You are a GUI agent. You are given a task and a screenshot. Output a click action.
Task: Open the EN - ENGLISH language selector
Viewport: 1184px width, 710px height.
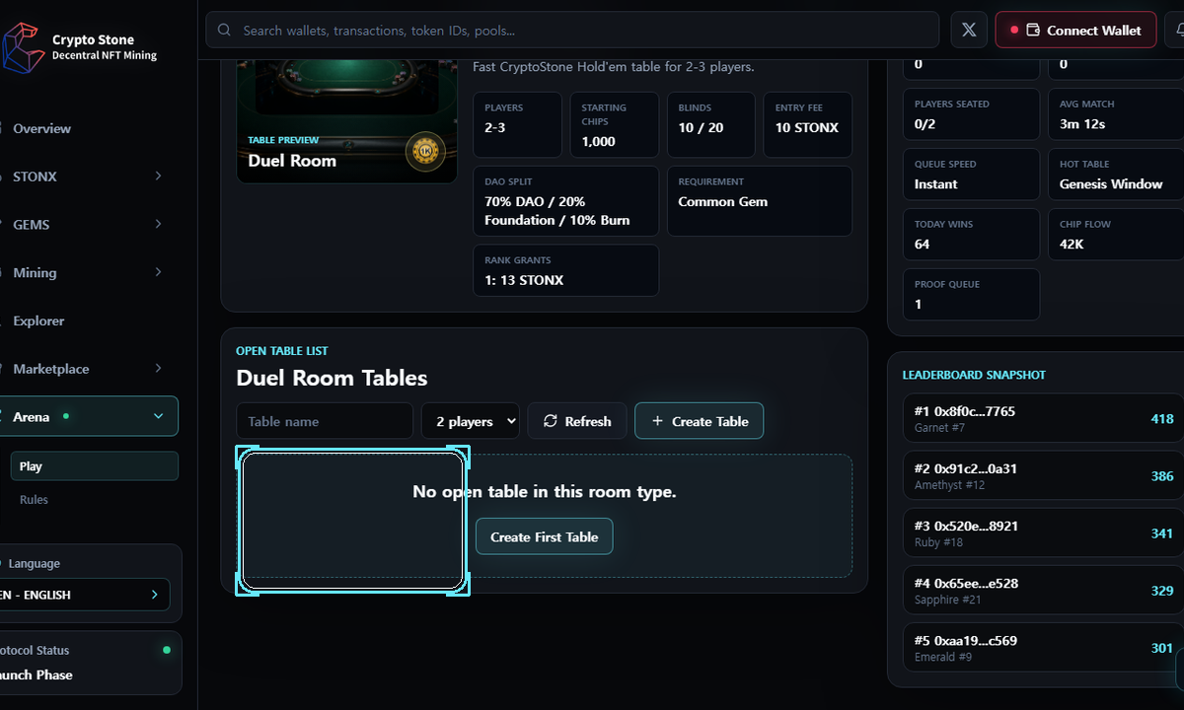point(85,595)
